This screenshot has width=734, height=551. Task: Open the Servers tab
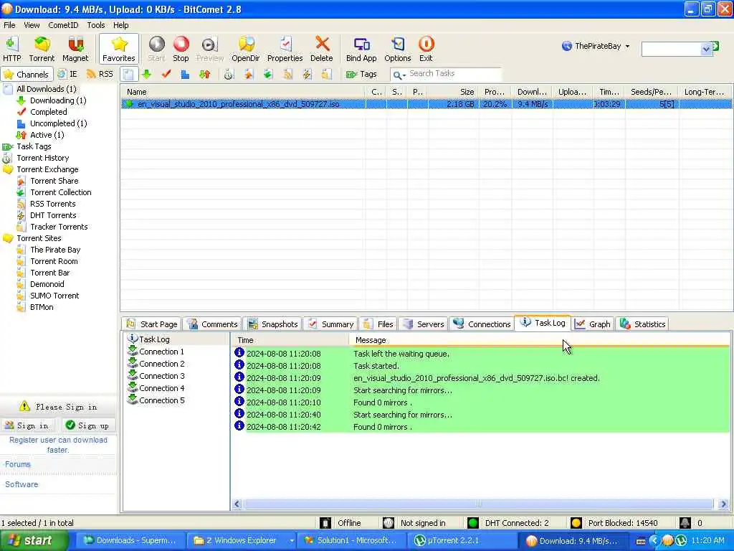coord(423,324)
